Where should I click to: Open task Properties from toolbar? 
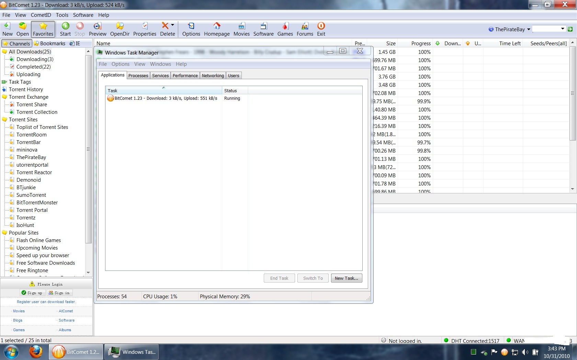(145, 29)
